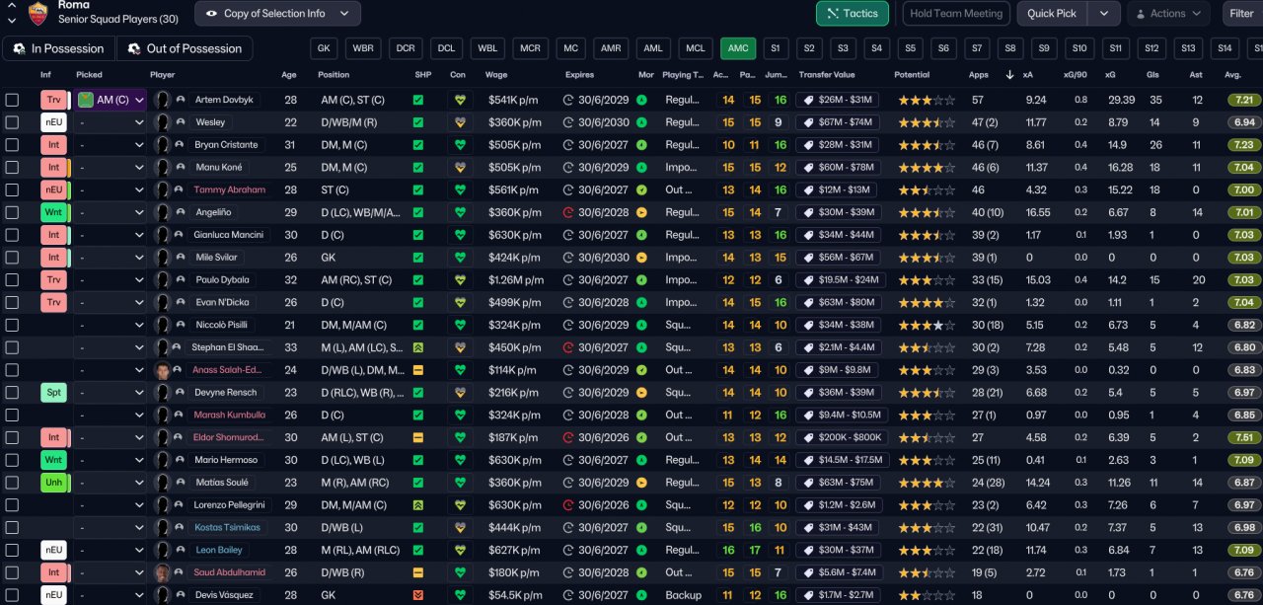Open picked position dropdown for Marash Kumbulla
Image resolution: width=1263 pixels, height=605 pixels.
111,416
